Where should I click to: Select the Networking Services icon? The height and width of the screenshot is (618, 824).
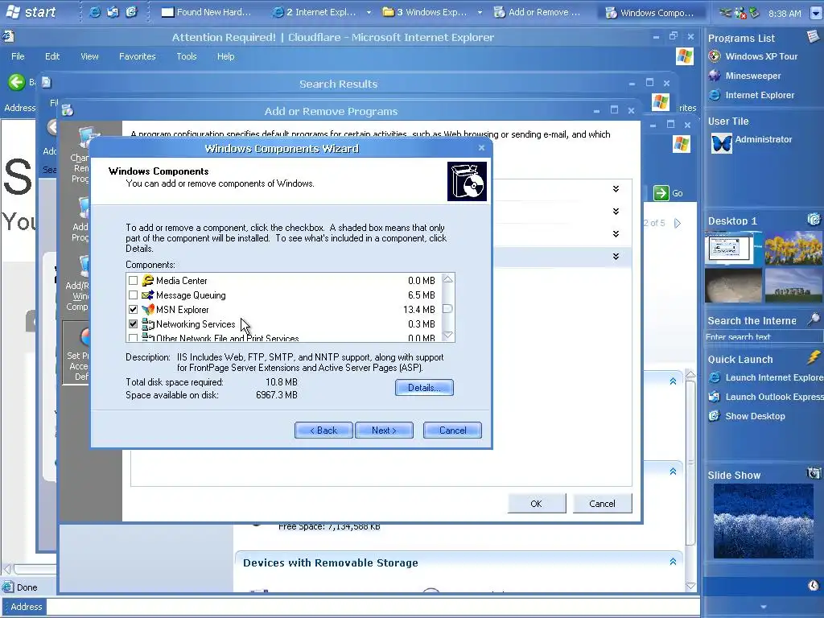click(x=148, y=324)
